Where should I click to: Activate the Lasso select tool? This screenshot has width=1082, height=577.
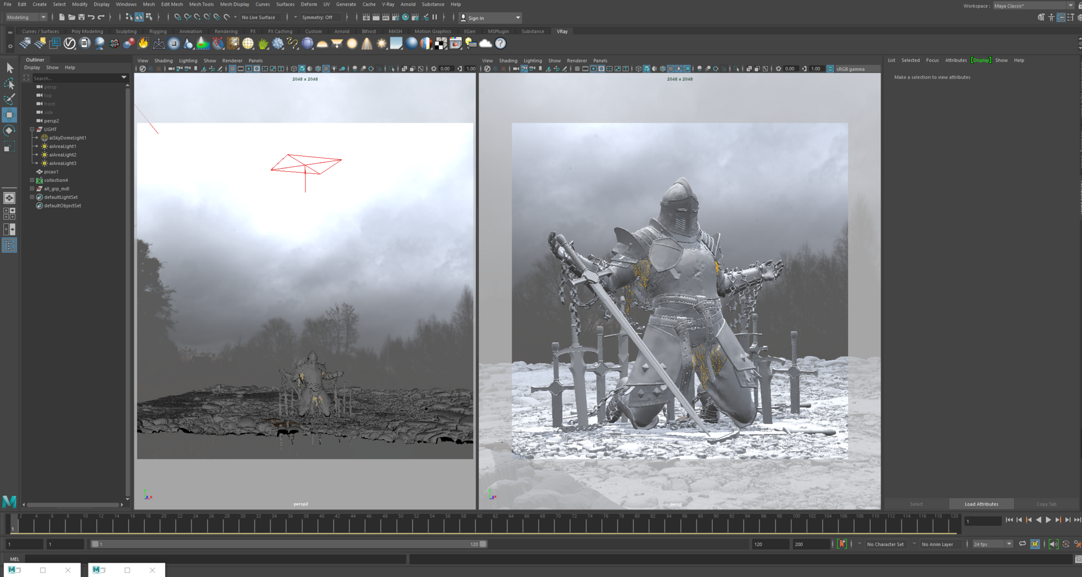(x=10, y=84)
